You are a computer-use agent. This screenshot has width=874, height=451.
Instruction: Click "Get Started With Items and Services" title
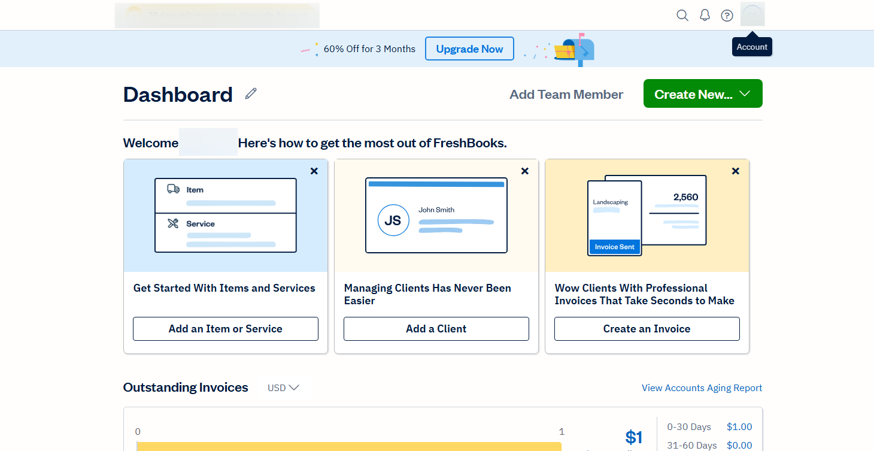click(224, 288)
